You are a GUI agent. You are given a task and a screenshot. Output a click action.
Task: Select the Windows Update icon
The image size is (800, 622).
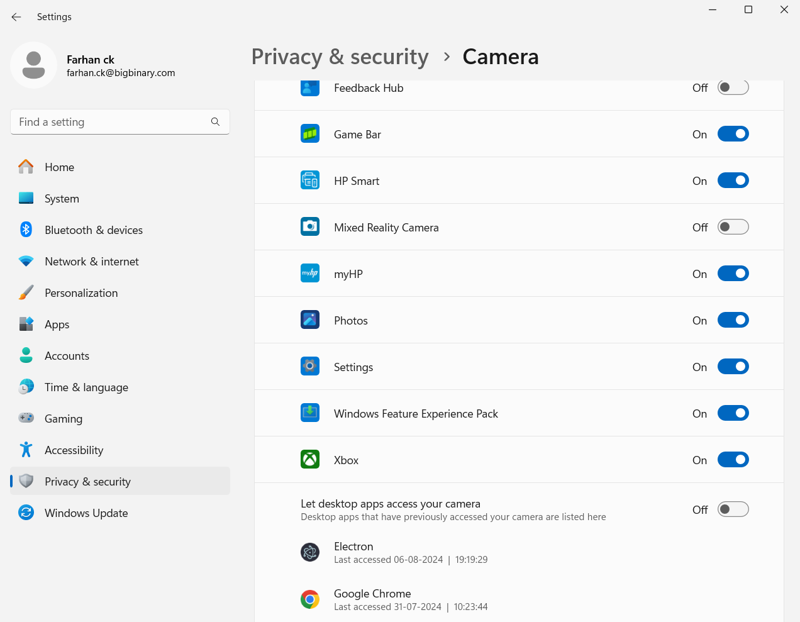[x=25, y=513]
